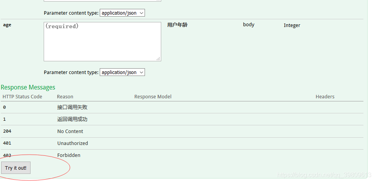This screenshot has width=375, height=182.
Task: Select the Response Messages heading
Action: [28, 87]
